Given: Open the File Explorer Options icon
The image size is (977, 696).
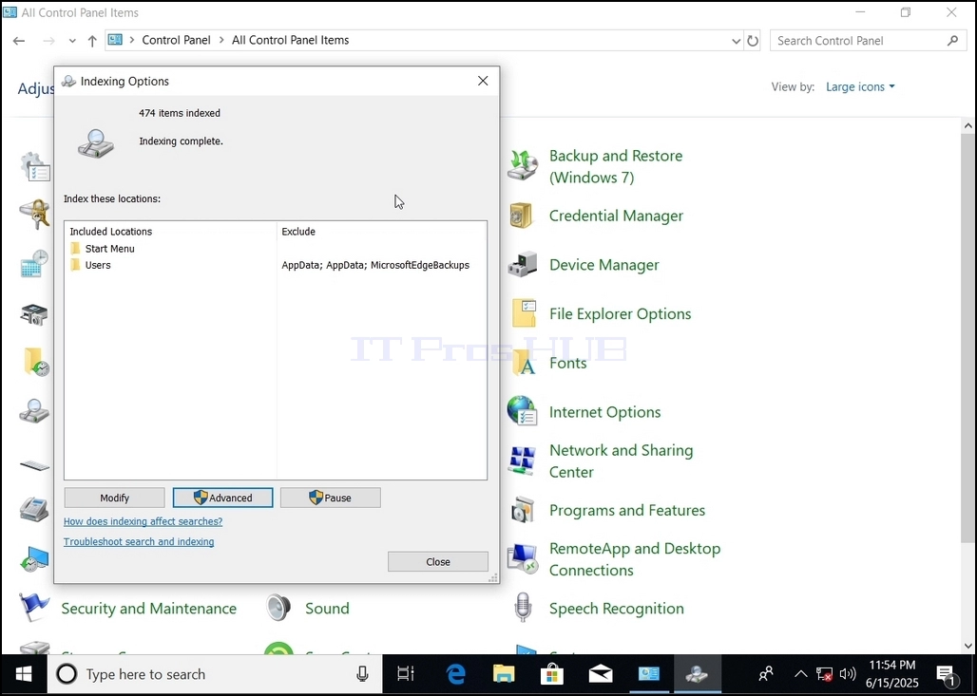Looking at the screenshot, I should point(524,313).
